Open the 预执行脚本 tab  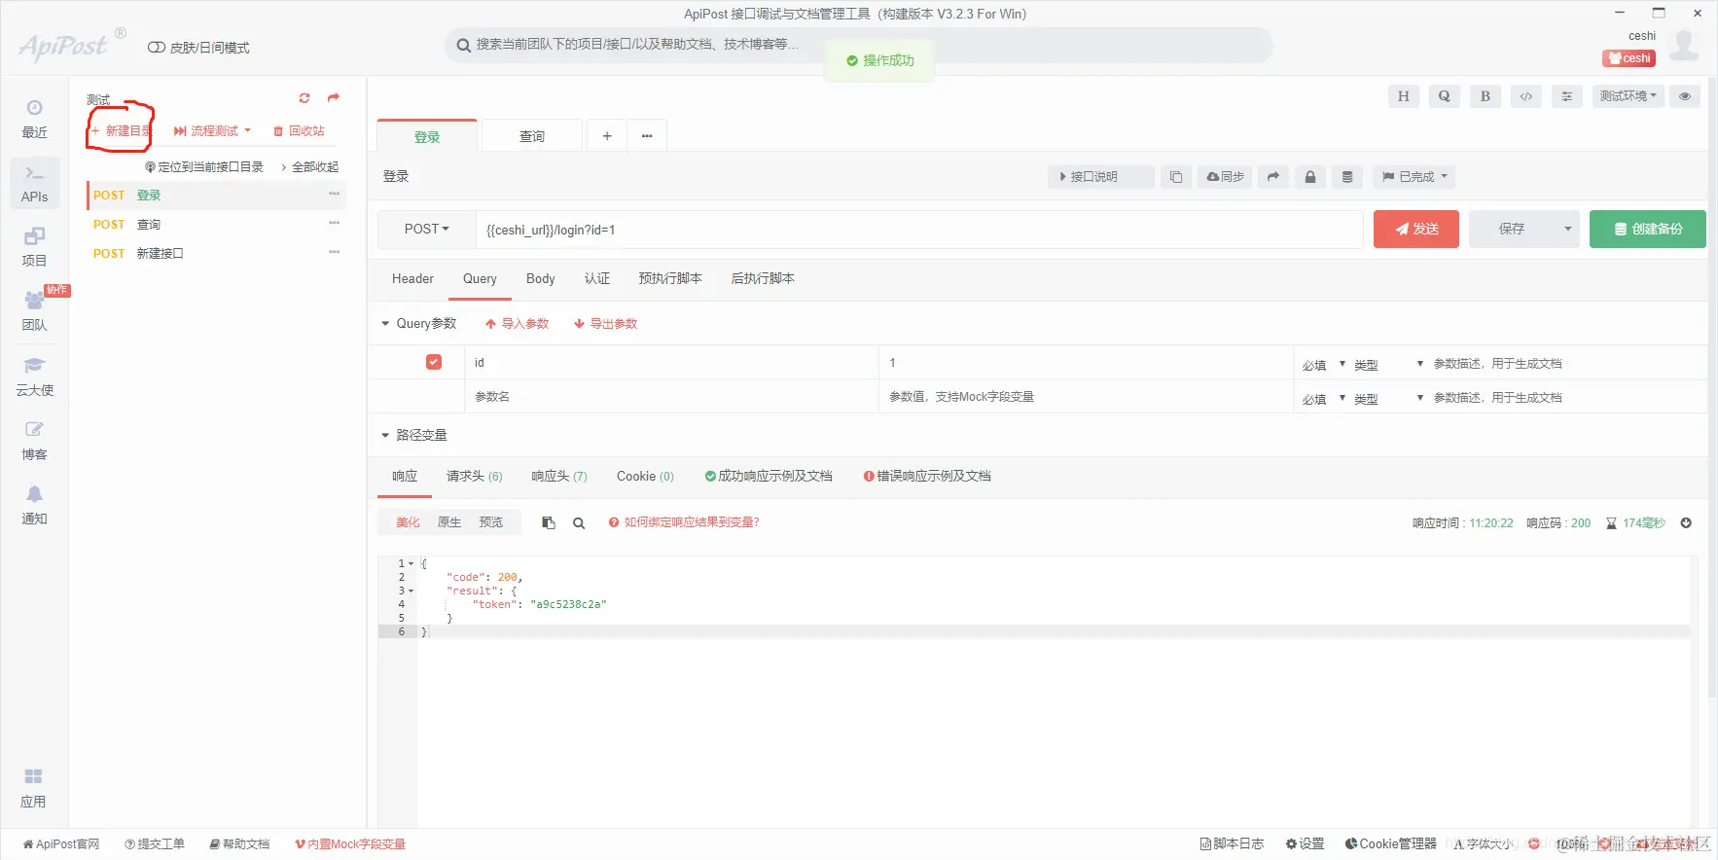[670, 279]
